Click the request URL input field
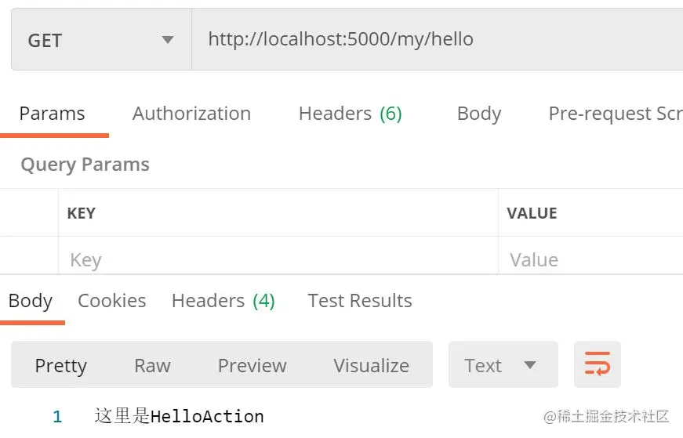Viewport: 683px width, 438px height. (436, 39)
